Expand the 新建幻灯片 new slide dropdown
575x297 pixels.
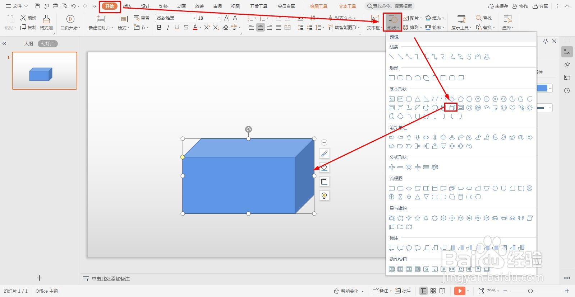pos(101,28)
